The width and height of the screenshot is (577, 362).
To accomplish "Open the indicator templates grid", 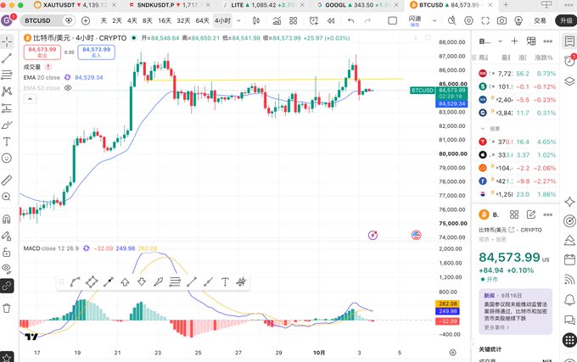I will 294,20.
